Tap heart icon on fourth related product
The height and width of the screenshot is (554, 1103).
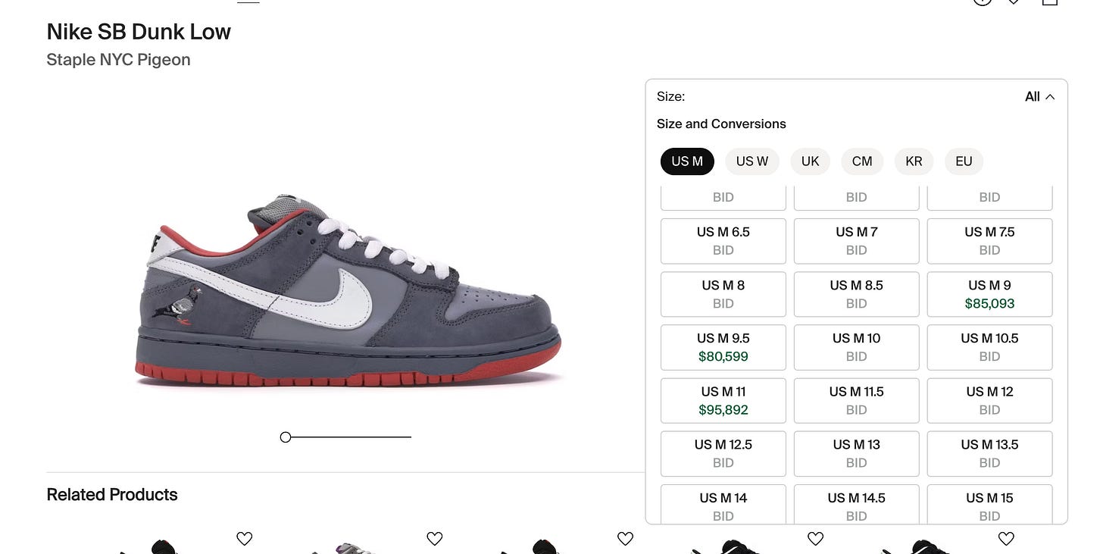tap(815, 539)
